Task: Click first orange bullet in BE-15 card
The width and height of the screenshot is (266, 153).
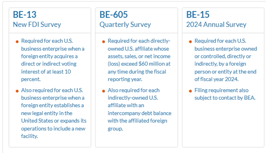Action: tap(190, 42)
